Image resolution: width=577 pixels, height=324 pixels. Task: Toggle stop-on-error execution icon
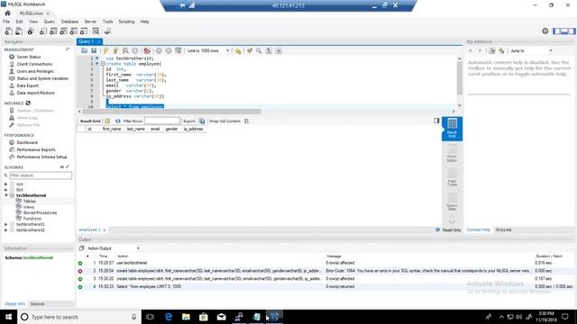coord(147,50)
